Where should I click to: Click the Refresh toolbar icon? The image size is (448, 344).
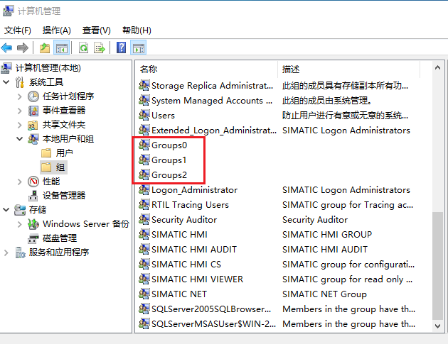point(84,48)
